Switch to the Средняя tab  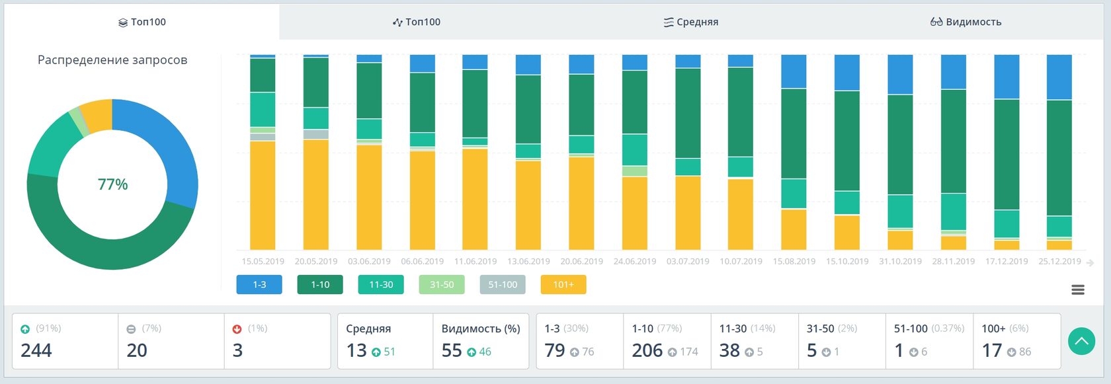[x=691, y=22]
